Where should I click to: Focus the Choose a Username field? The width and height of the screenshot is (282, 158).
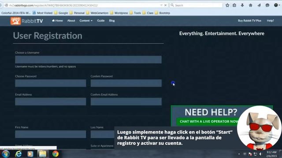tap(88, 60)
